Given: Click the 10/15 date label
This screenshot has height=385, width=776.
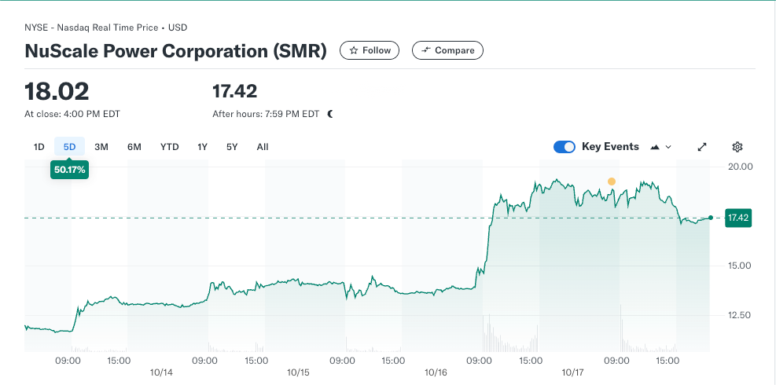Looking at the screenshot, I should click(299, 372).
